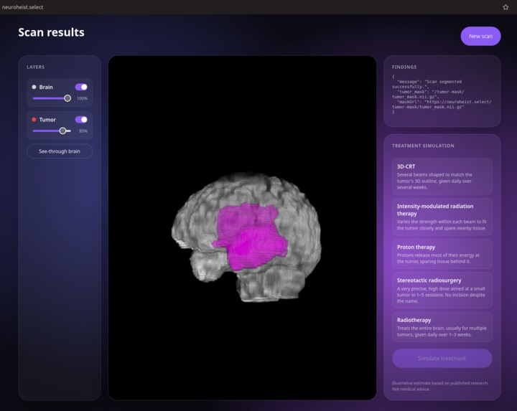
Task: Click the TREATMENT SIMULATION label
Action: click(423, 146)
